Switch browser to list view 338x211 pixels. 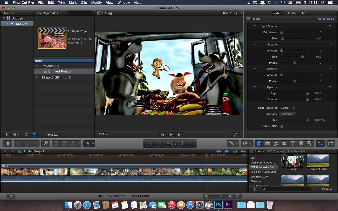click(35, 135)
